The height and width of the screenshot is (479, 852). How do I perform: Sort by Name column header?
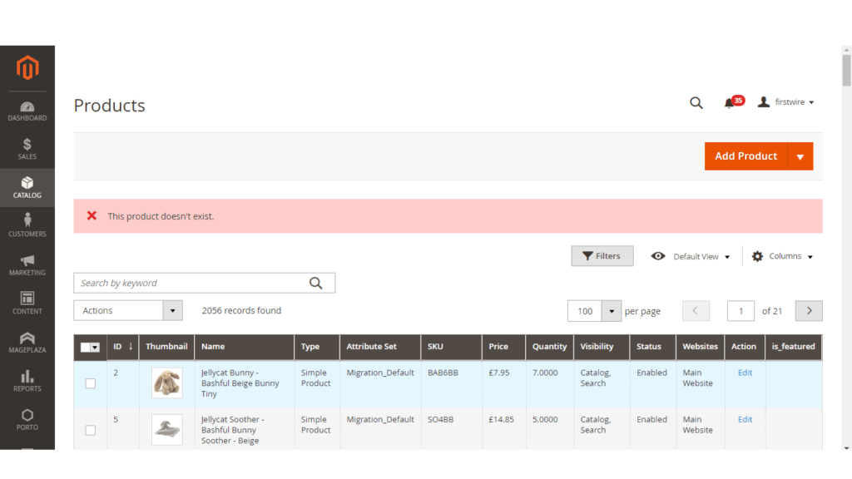coord(244,347)
